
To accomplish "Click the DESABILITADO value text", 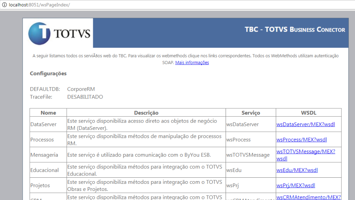I will (x=85, y=97).
